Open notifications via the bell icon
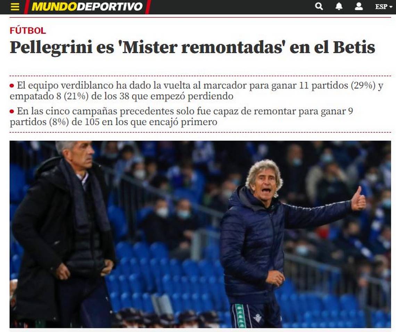396x332 pixels. (339, 7)
